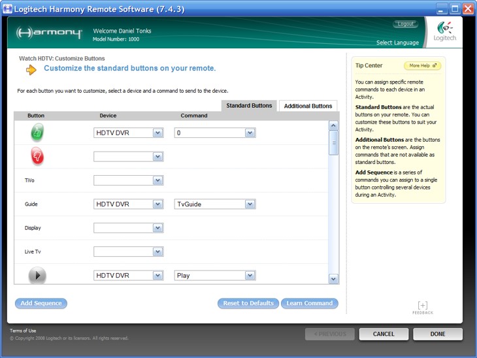The image size is (477, 358).
Task: Click the Select Language link
Action: tap(397, 42)
